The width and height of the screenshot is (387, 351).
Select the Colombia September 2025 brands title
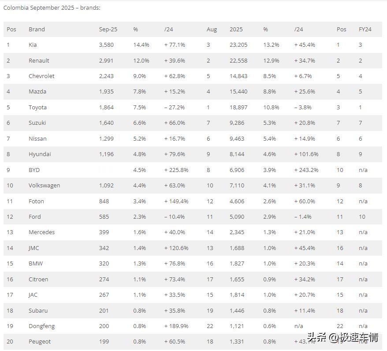coord(52,8)
